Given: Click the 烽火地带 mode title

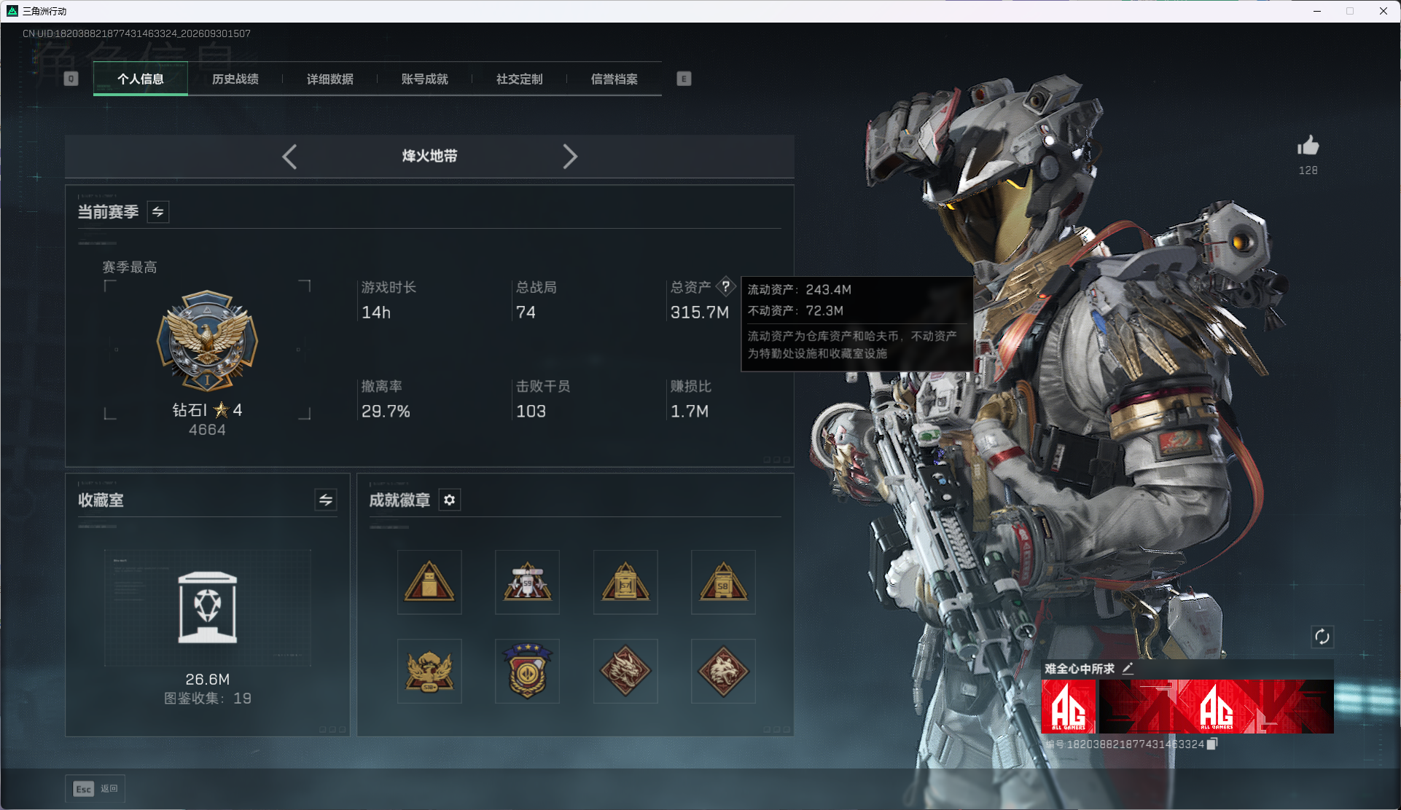Looking at the screenshot, I should [x=429, y=156].
